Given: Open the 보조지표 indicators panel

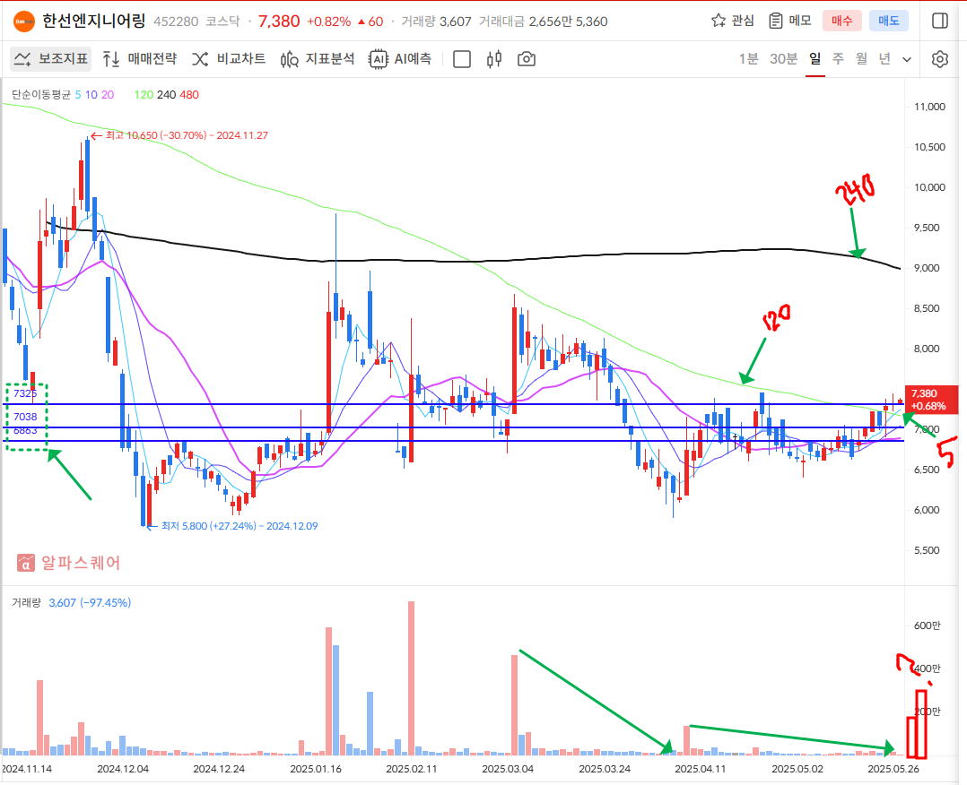Looking at the screenshot, I should pos(51,59).
